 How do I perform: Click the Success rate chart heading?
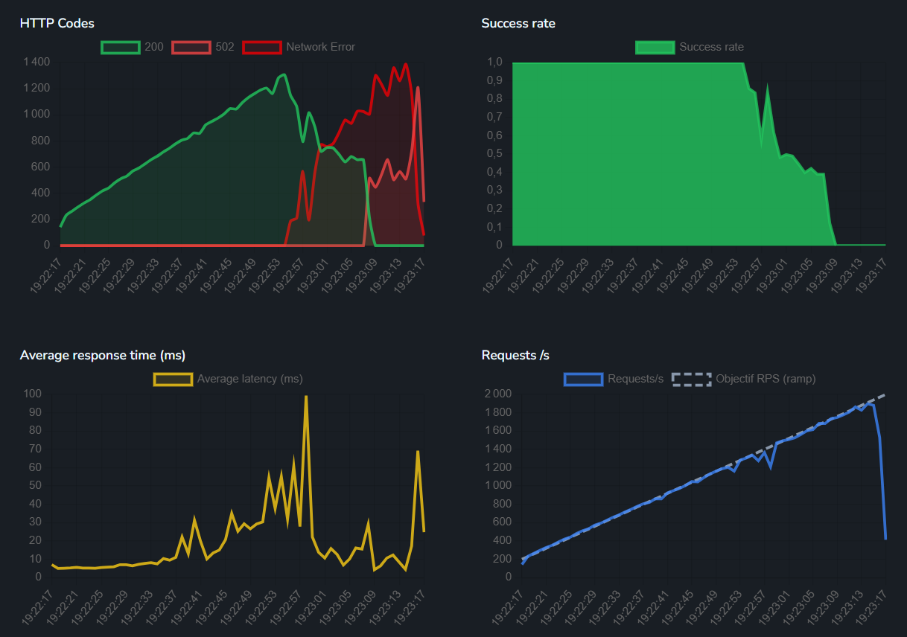coord(518,23)
